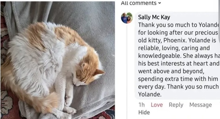The height and width of the screenshot is (119, 220).
Task: Open the 1h comment timestamp
Action: [141, 105]
